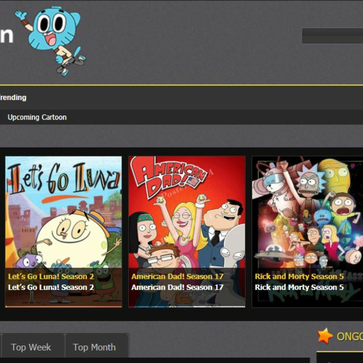Open the Trending menu item
Image resolution: width=363 pixels, height=363 pixels.
pos(13,98)
